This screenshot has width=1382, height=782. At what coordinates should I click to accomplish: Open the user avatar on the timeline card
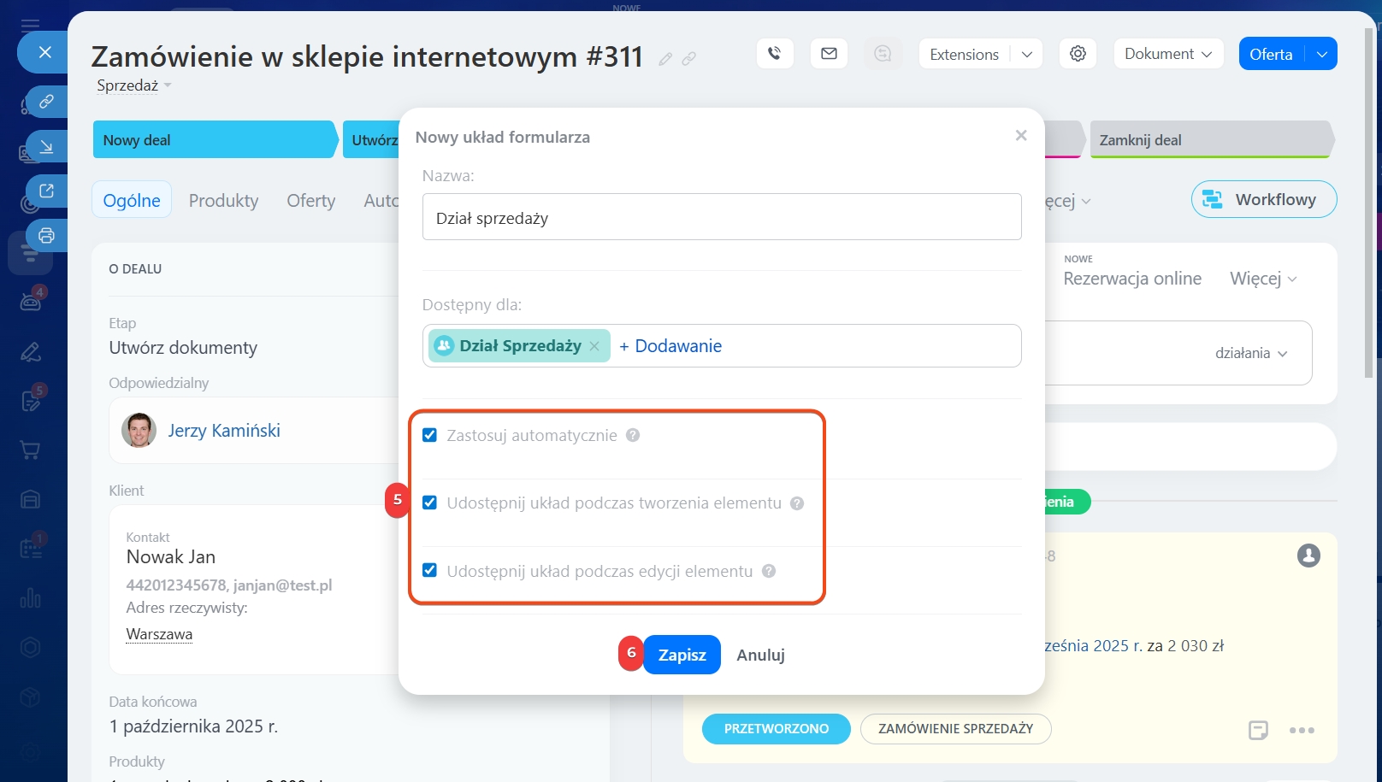[1308, 556]
